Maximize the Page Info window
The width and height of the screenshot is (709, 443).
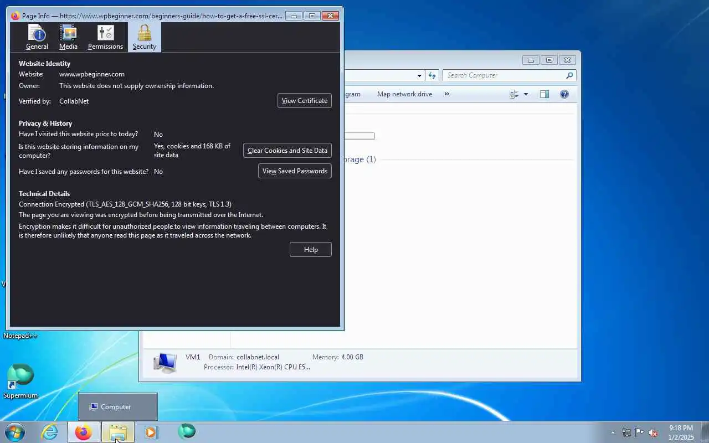coord(312,16)
